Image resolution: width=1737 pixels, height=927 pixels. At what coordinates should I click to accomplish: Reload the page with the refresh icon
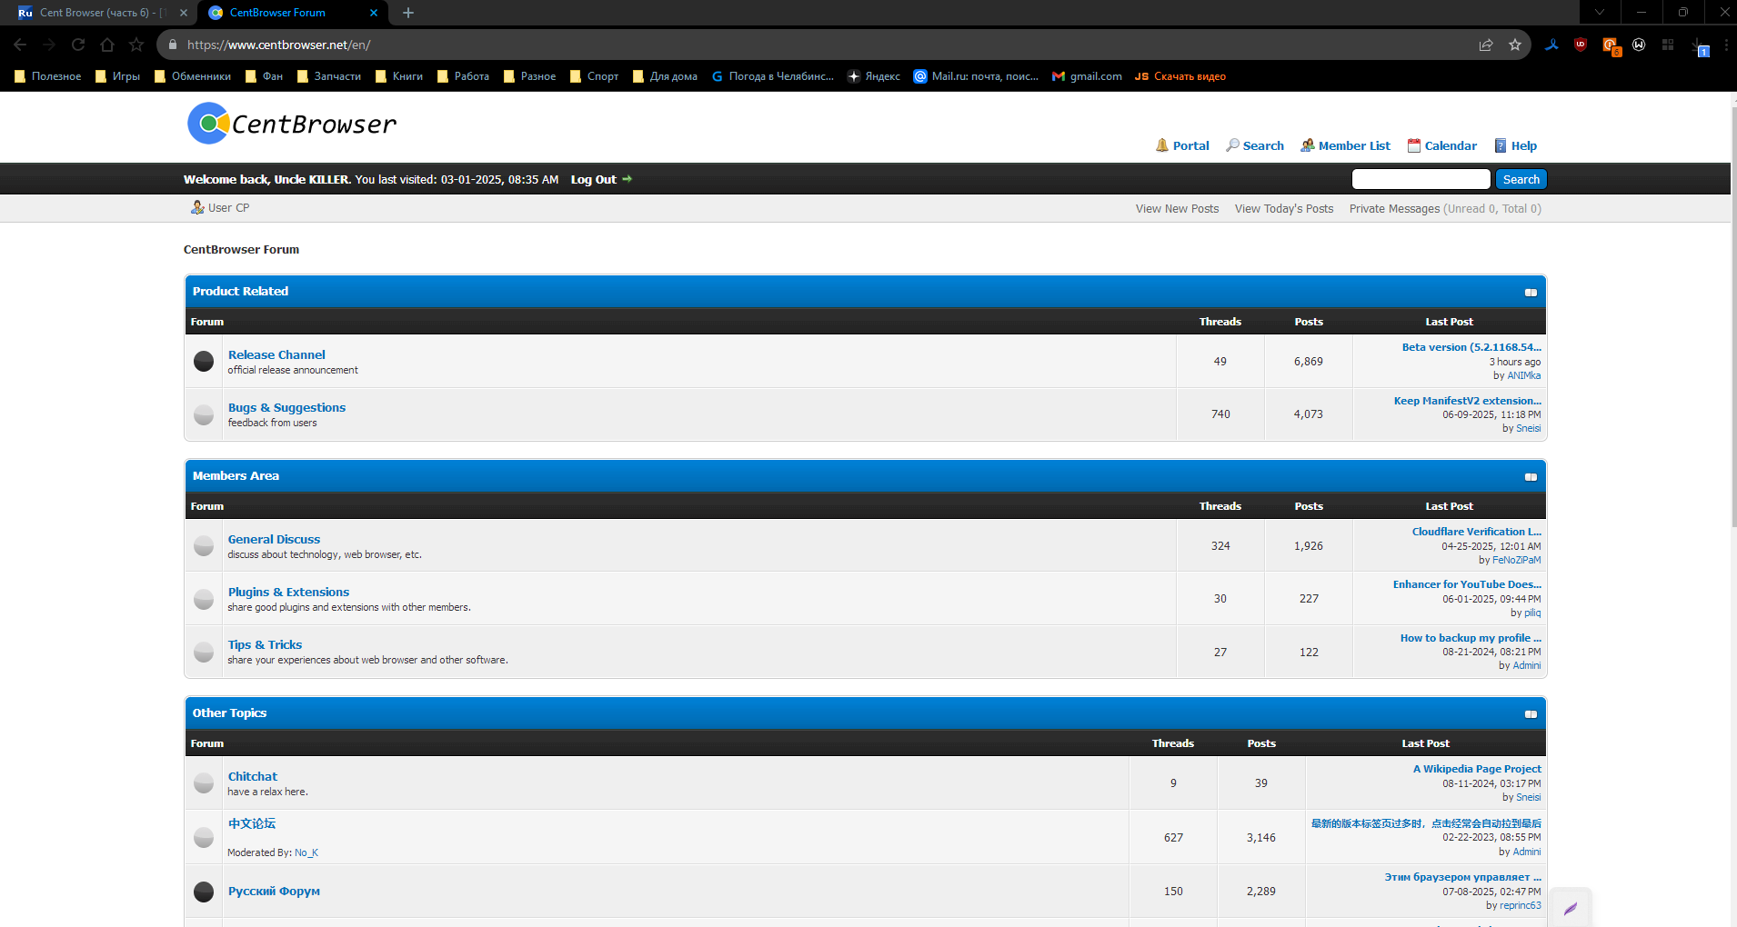click(x=78, y=45)
